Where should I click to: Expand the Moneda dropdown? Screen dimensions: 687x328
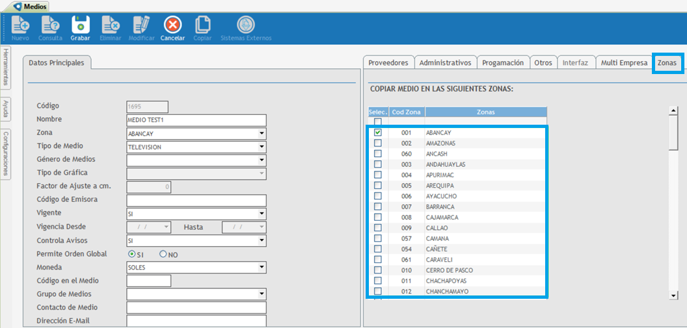[x=262, y=268]
